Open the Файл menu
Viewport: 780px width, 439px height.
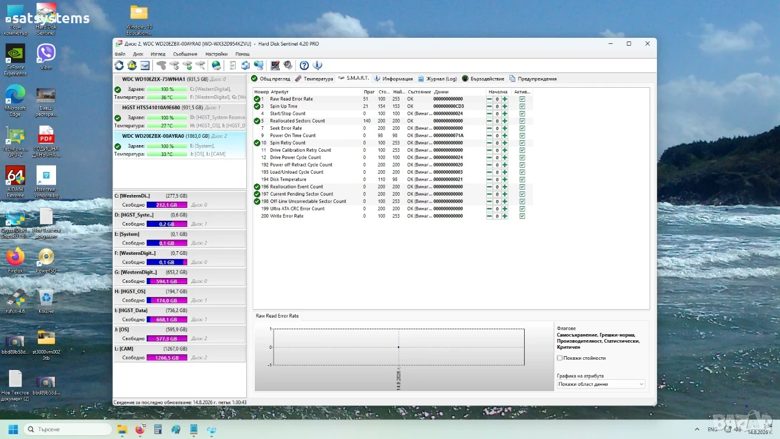[x=120, y=54]
